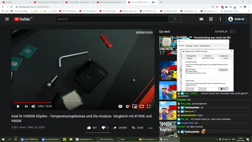
Task: Go back in Chrome
Action: 3,7
